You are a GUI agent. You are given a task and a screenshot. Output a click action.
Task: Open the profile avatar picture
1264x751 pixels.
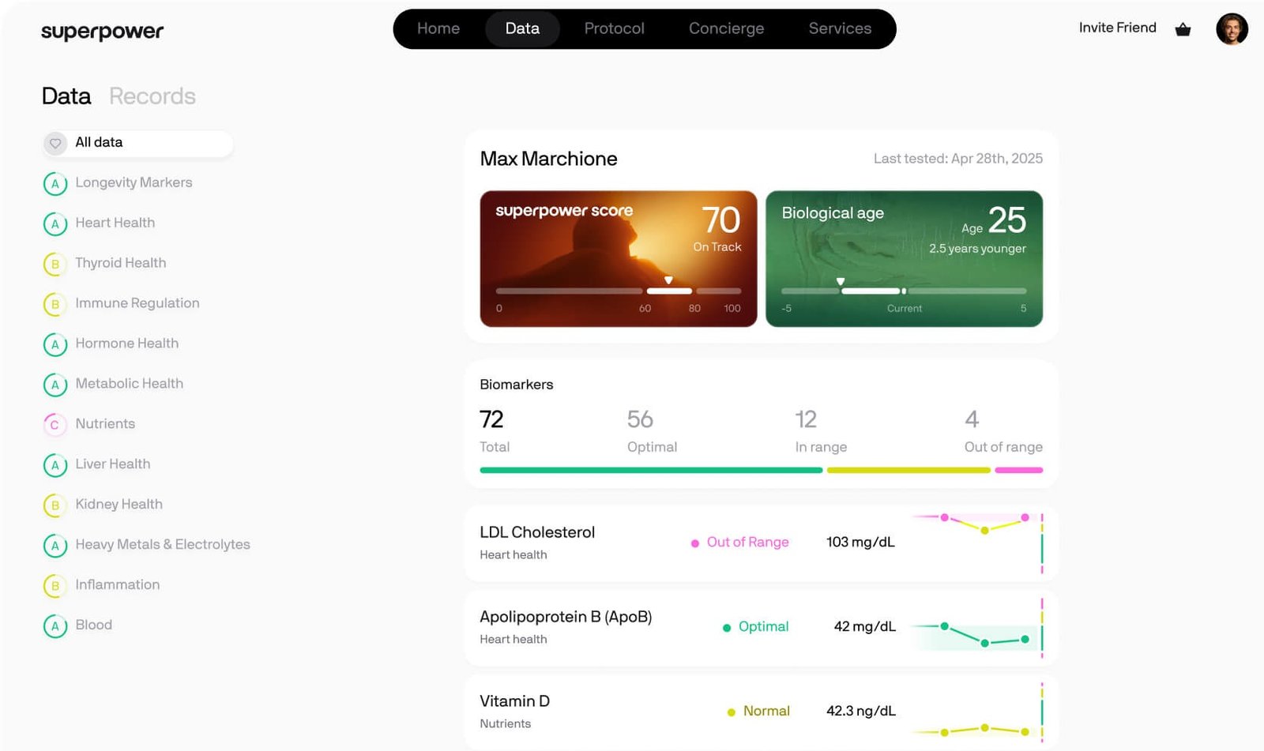click(1232, 29)
